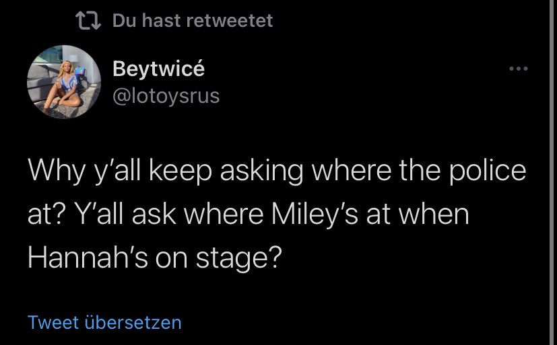Open the three-dot more options menu
Image resolution: width=557 pixels, height=345 pixels.
pyautogui.click(x=519, y=69)
